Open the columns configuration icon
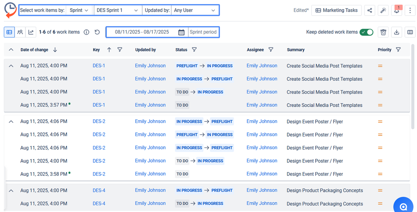417x212 pixels. pos(410,32)
